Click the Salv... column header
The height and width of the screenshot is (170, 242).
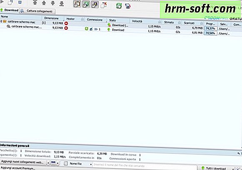tap(224, 24)
